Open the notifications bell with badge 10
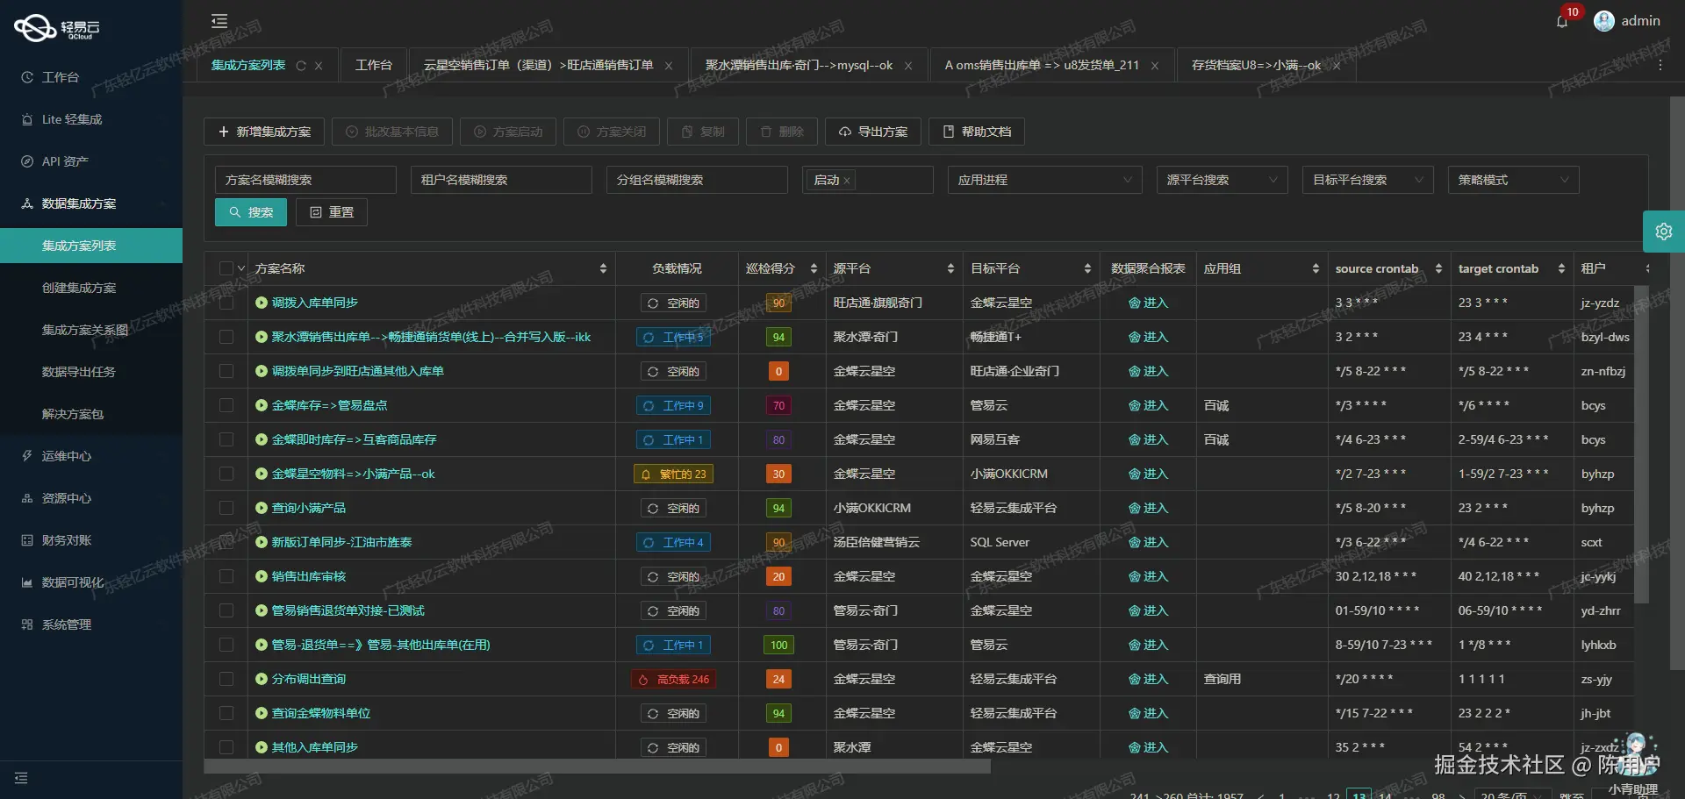The height and width of the screenshot is (799, 1685). [x=1563, y=21]
